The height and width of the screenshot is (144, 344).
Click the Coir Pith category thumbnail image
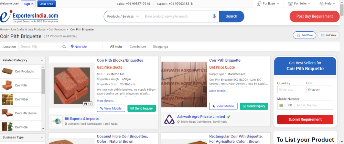click(x=7, y=85)
